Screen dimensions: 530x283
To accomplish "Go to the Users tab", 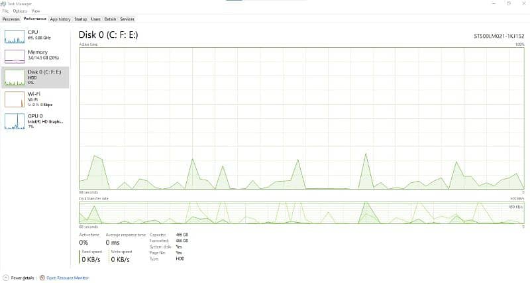I will [96, 19].
